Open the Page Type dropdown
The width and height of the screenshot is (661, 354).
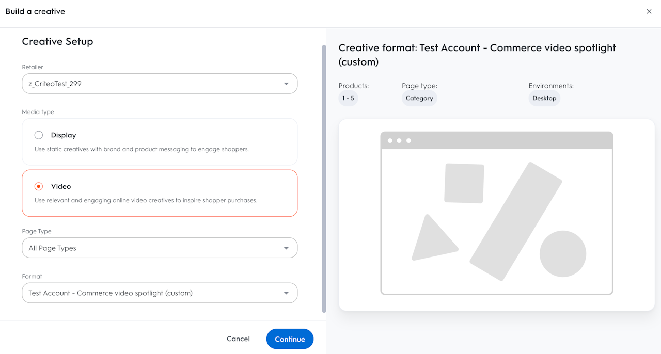[160, 248]
